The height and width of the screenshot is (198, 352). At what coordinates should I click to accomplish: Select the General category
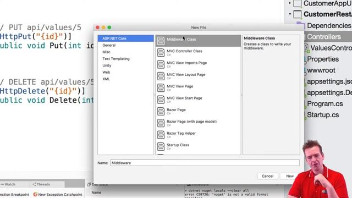coord(109,45)
